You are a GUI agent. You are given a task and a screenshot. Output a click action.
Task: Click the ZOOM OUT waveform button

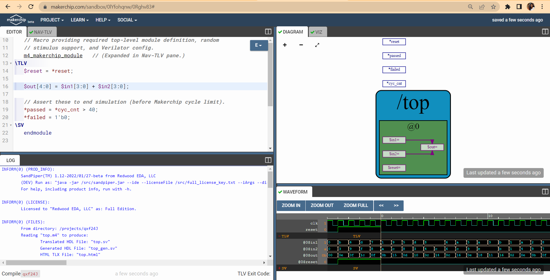pyautogui.click(x=322, y=206)
